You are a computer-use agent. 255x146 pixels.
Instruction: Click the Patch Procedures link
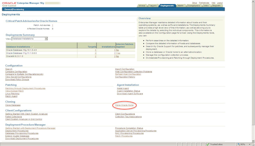pyautogui.click(x=124, y=136)
